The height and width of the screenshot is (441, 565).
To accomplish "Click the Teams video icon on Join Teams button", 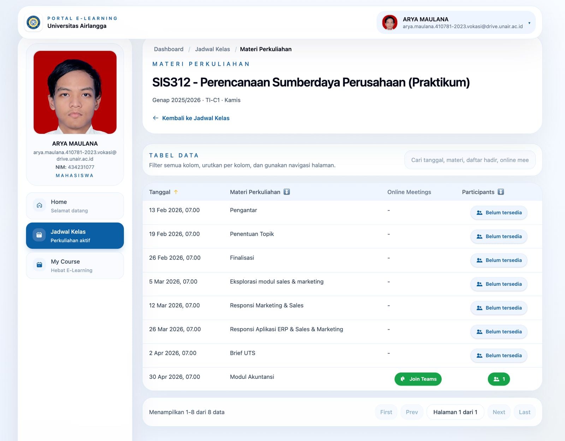I will pos(403,379).
